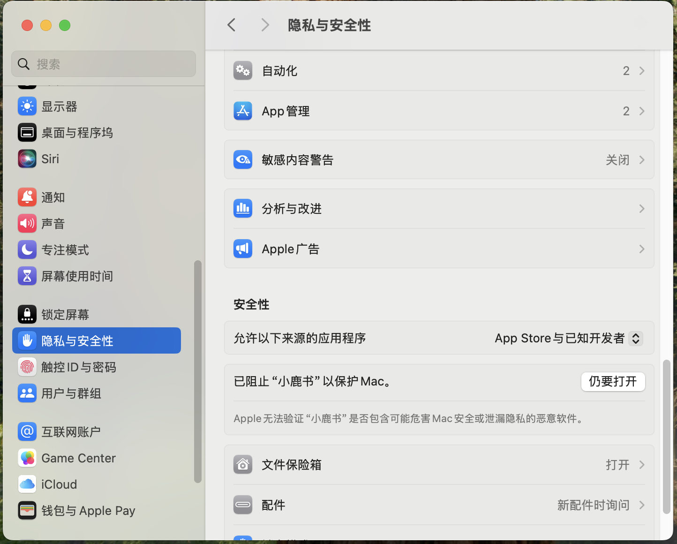Click the 用户与群组 people icon
Image resolution: width=677 pixels, height=544 pixels.
click(x=27, y=393)
